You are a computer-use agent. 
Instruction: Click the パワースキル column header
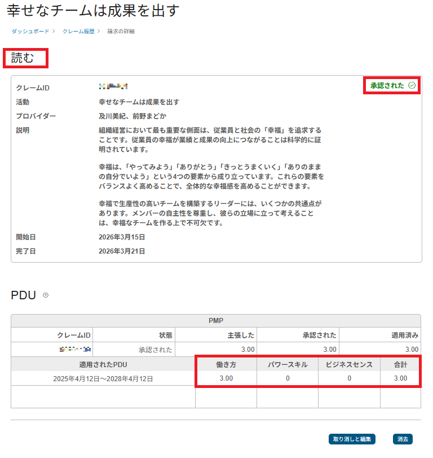(288, 365)
